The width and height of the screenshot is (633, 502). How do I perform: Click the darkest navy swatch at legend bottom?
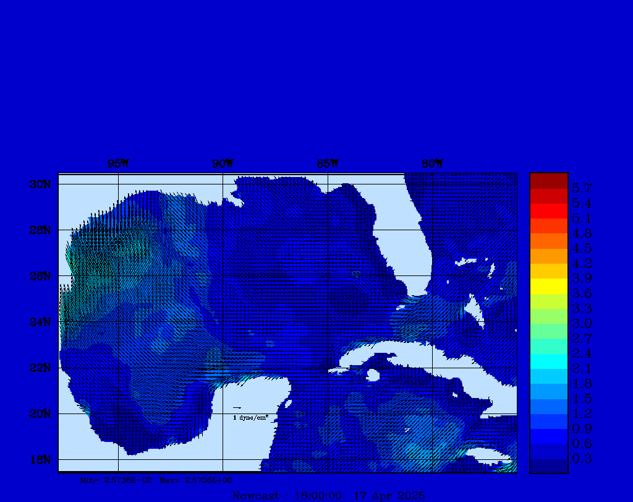click(x=548, y=466)
